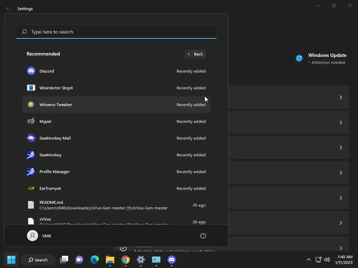Viewport: 358px width, 268px height.
Task: Click 'Recommended' heading text
Action: click(43, 54)
